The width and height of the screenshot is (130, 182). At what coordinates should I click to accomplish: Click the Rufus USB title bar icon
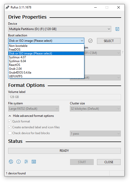coord(7,7)
